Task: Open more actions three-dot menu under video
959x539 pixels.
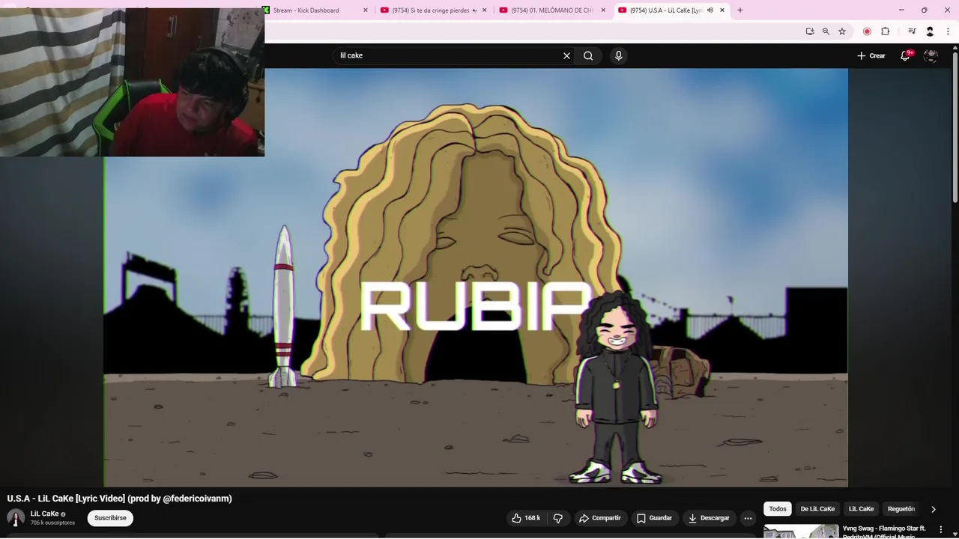Action: tap(748, 518)
